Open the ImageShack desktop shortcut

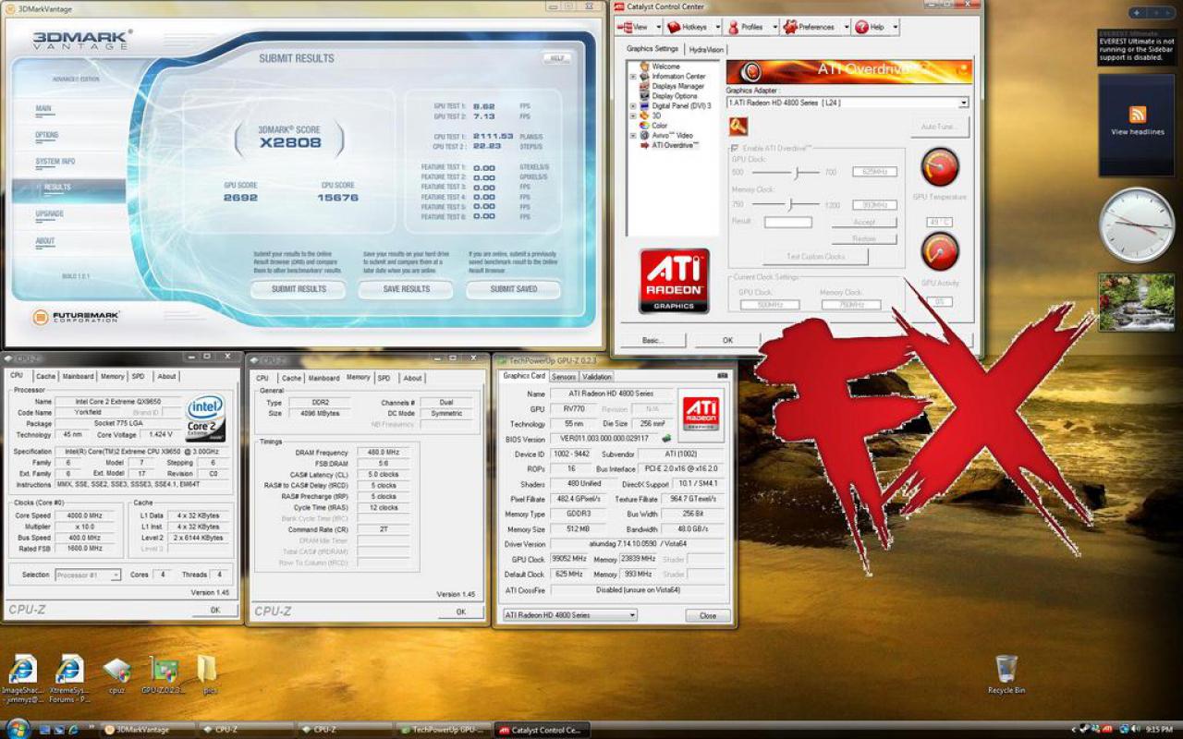pyautogui.click(x=22, y=679)
